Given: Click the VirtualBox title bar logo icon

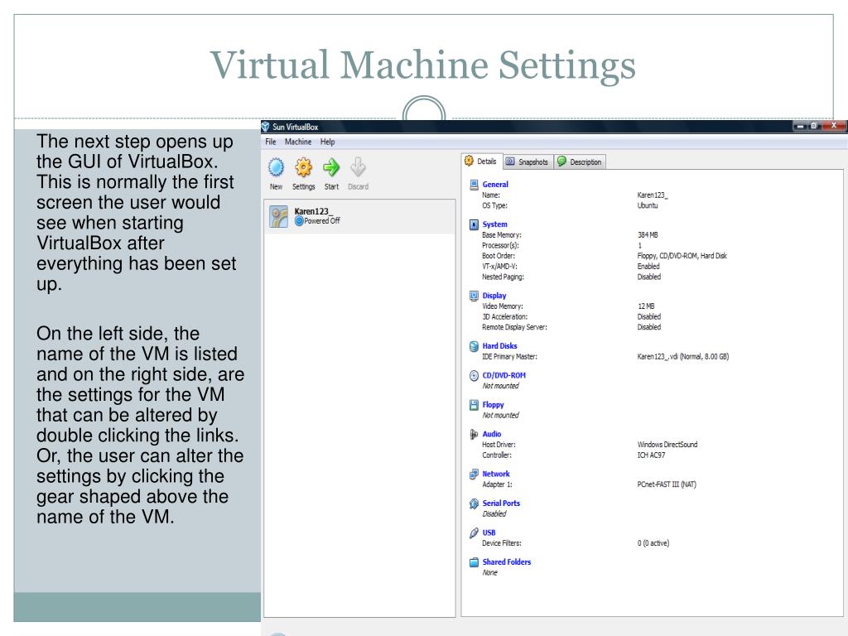Looking at the screenshot, I should [266, 127].
